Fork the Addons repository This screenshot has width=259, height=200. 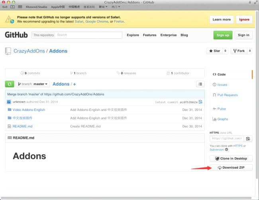239,51
